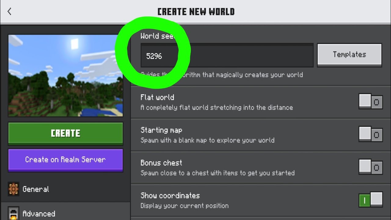This screenshot has width=391, height=220.
Task: Turn on the Bonus chest switch
Action: coord(371,167)
